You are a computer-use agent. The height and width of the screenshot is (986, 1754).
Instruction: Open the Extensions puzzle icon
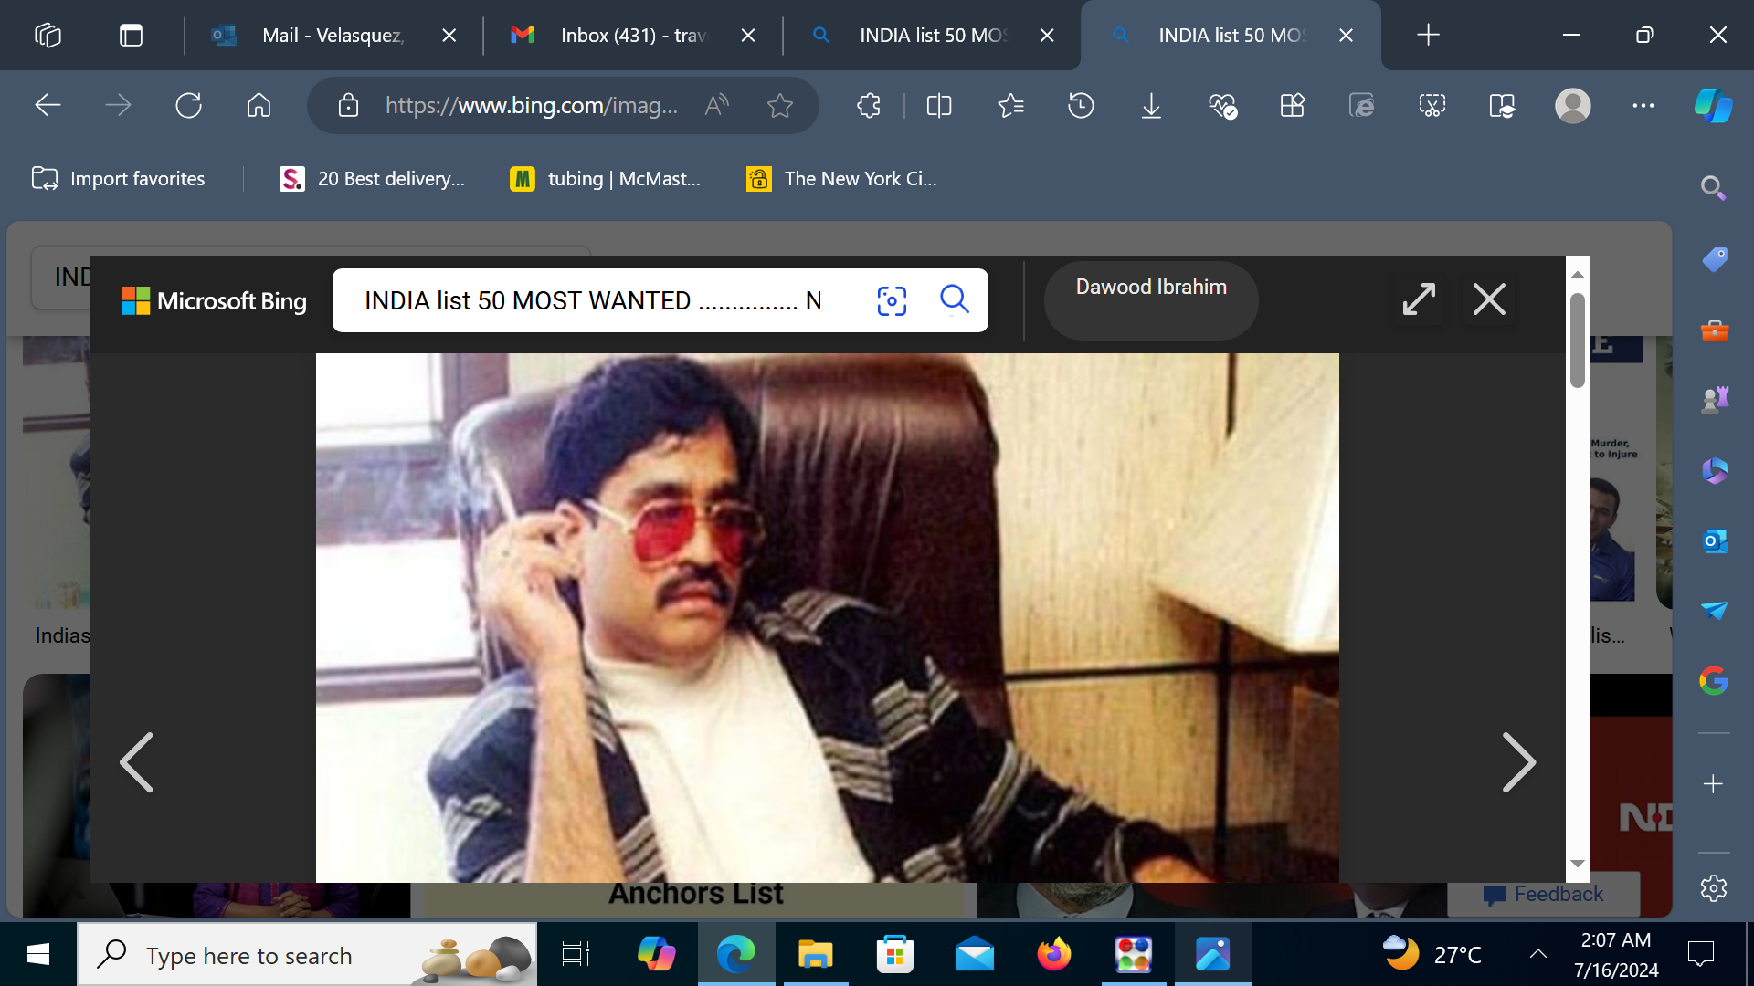click(x=869, y=106)
